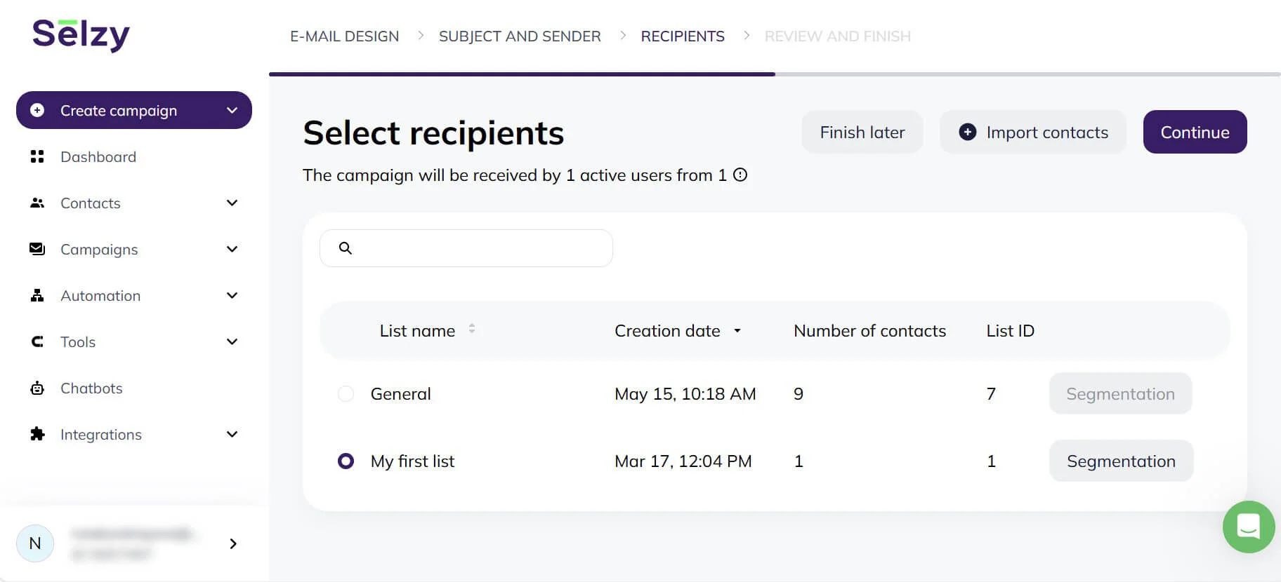Click contact count 9 for General
Viewport: 1281px width, 582px height.
point(799,394)
